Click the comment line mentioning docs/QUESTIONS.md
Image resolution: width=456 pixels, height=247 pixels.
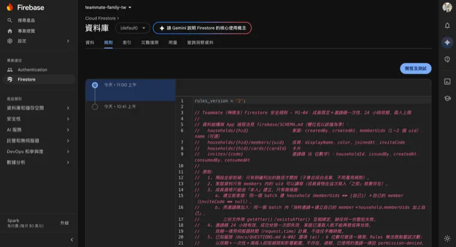308,237
